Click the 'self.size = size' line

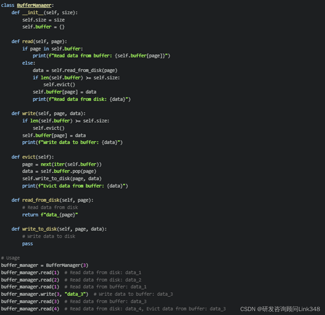coord(44,20)
